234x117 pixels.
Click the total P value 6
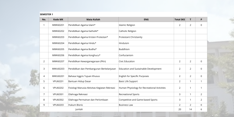pos(201,109)
